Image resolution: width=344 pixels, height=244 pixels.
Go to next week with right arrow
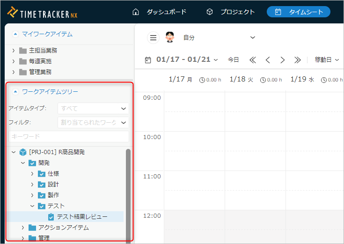(282, 60)
